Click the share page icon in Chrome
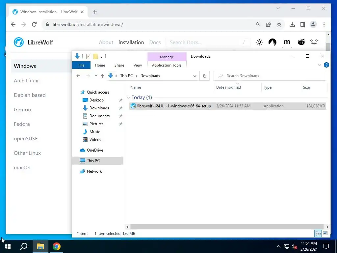 pos(269,24)
